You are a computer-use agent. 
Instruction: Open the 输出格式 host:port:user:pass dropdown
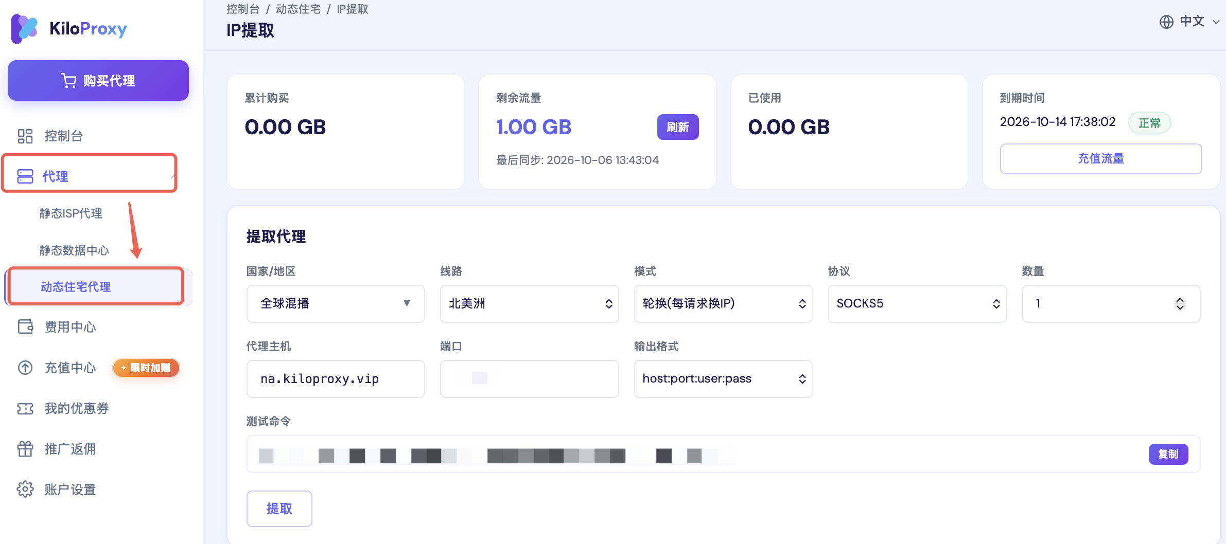pos(723,379)
